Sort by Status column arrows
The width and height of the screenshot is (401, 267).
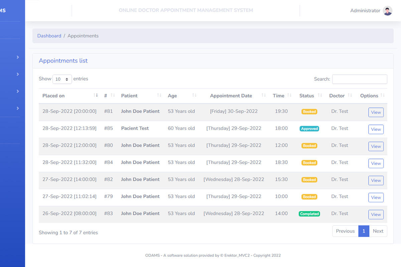[320, 95]
